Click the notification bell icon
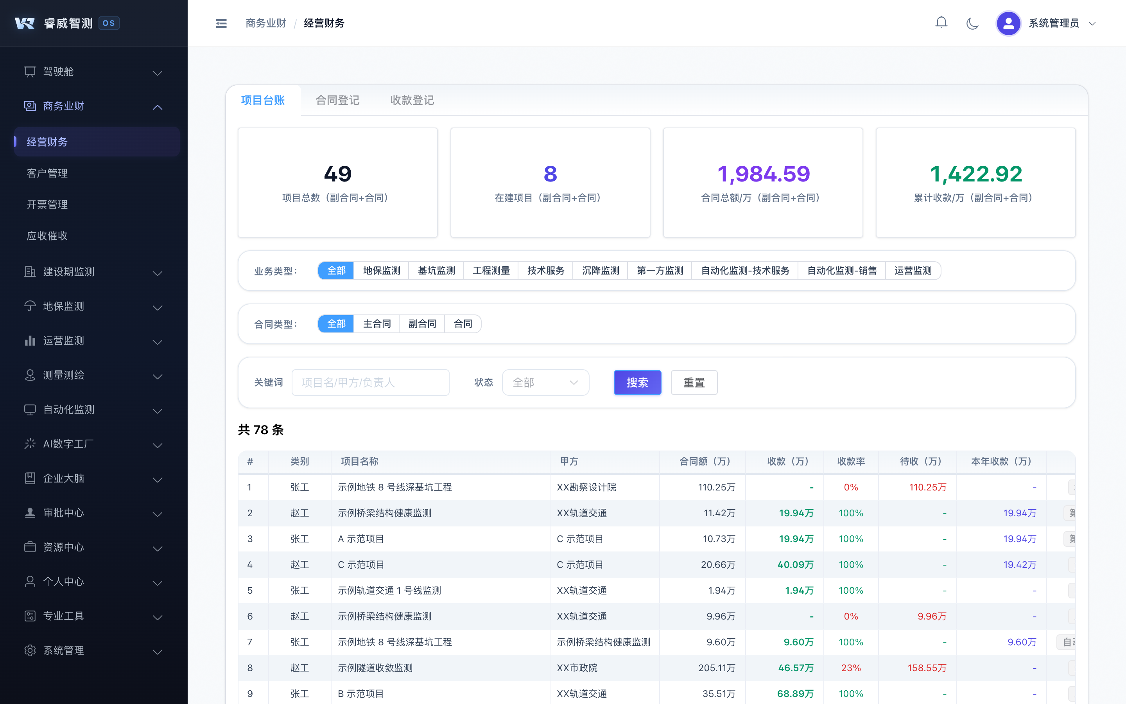 point(941,23)
